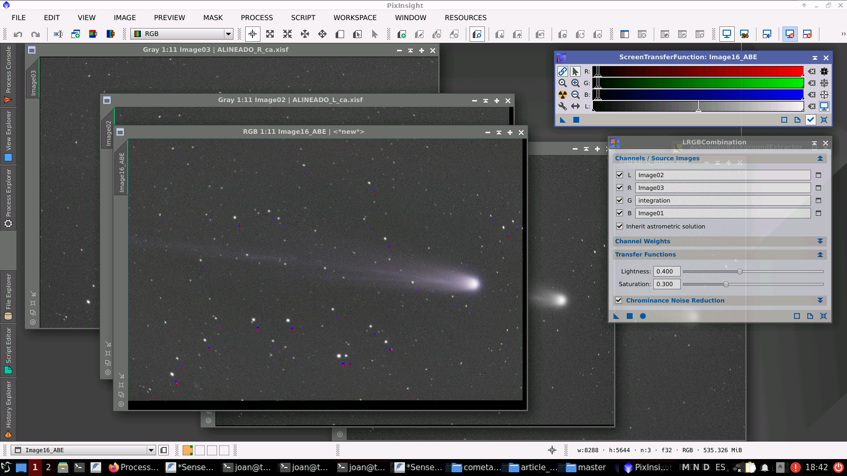Reset the red channel in ScreenTransferFunction
847x476 pixels.
(812, 71)
